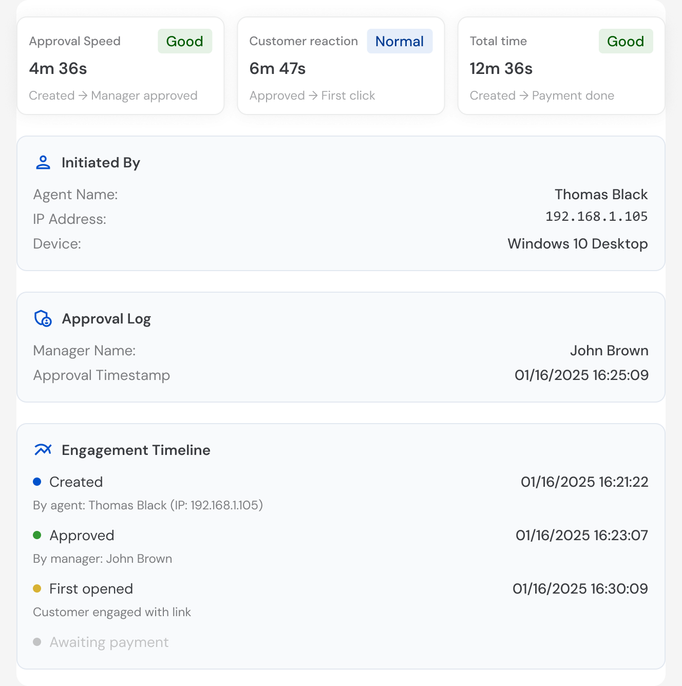Click the 'Created → Payment done' caption

click(x=542, y=96)
